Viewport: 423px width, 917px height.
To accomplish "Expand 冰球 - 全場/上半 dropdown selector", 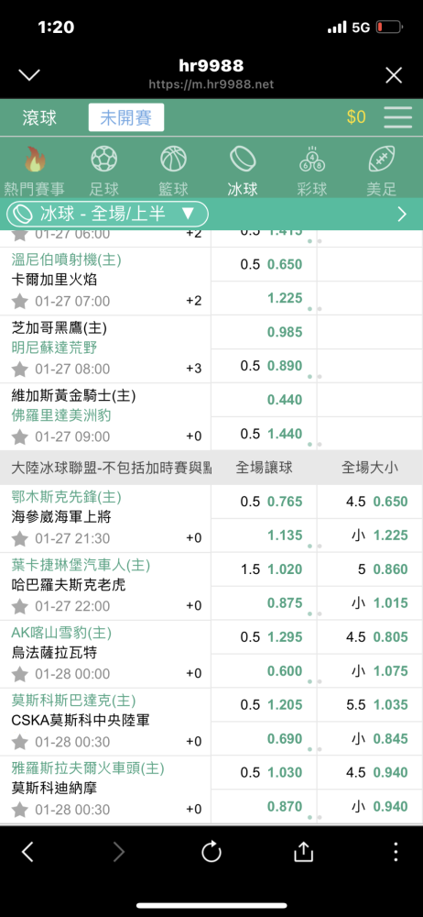I will coord(107,214).
